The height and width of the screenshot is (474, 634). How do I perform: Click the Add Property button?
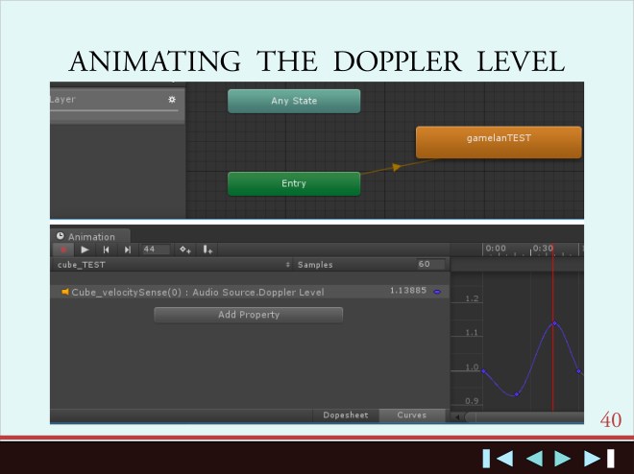coord(248,315)
